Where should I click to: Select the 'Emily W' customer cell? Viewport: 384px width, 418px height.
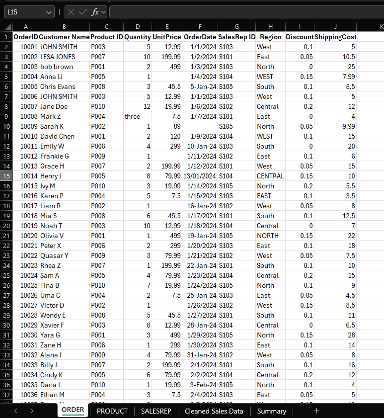point(64,146)
